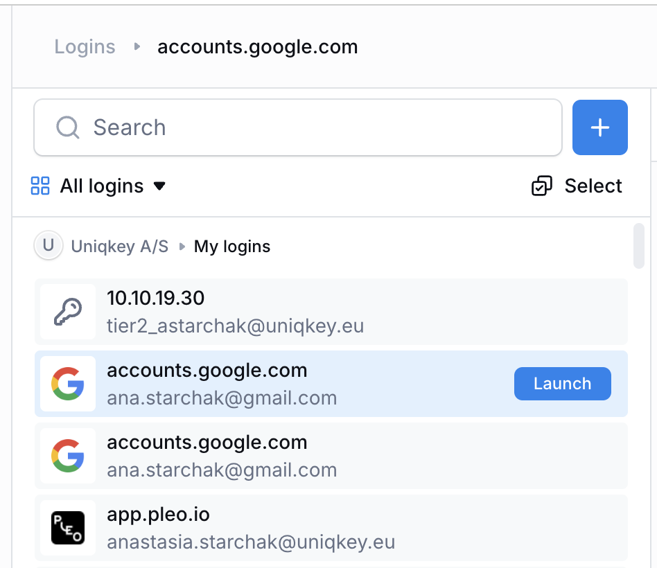Focus the Search input field

[298, 127]
